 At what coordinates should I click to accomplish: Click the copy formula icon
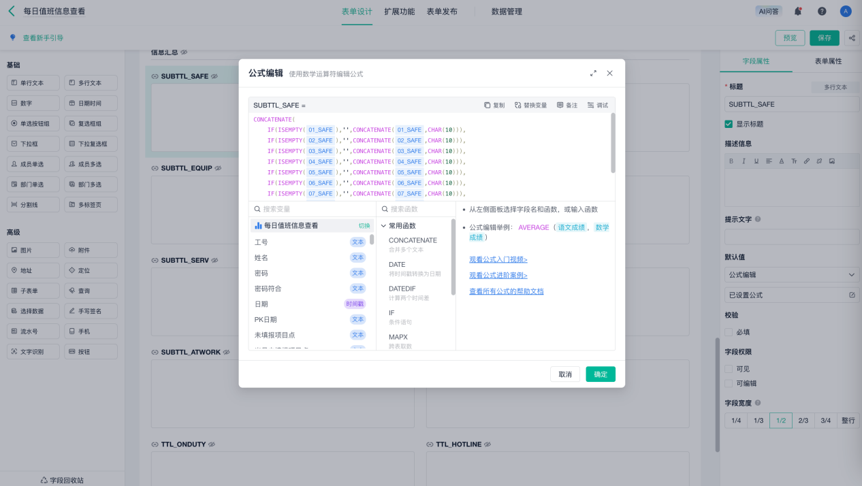click(488, 106)
